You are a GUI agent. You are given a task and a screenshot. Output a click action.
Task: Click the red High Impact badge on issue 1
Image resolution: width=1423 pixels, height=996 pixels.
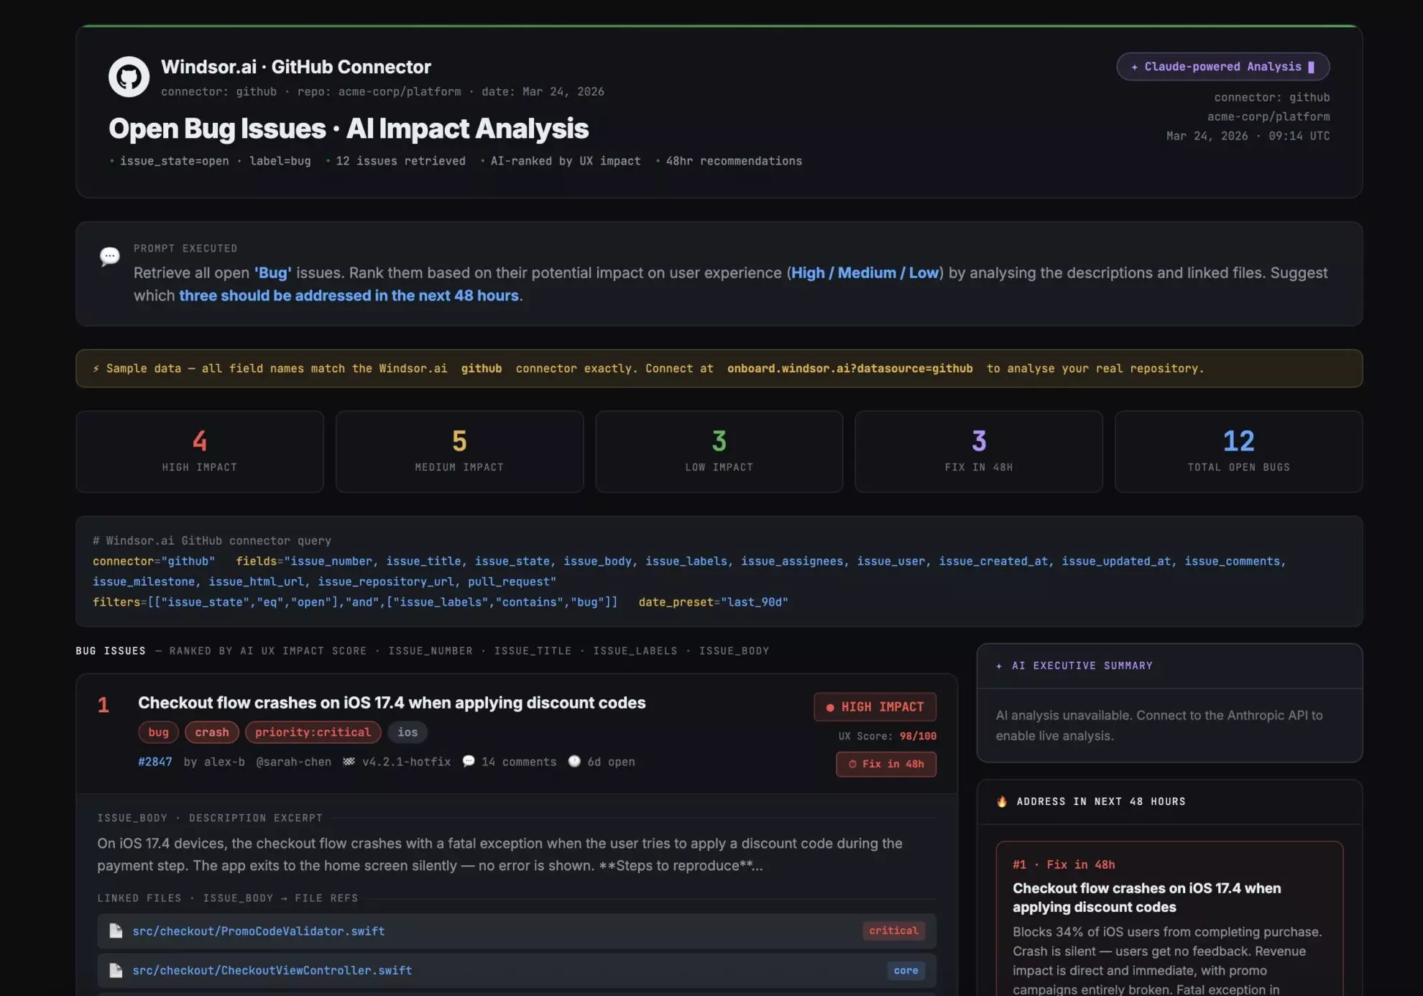tap(875, 707)
